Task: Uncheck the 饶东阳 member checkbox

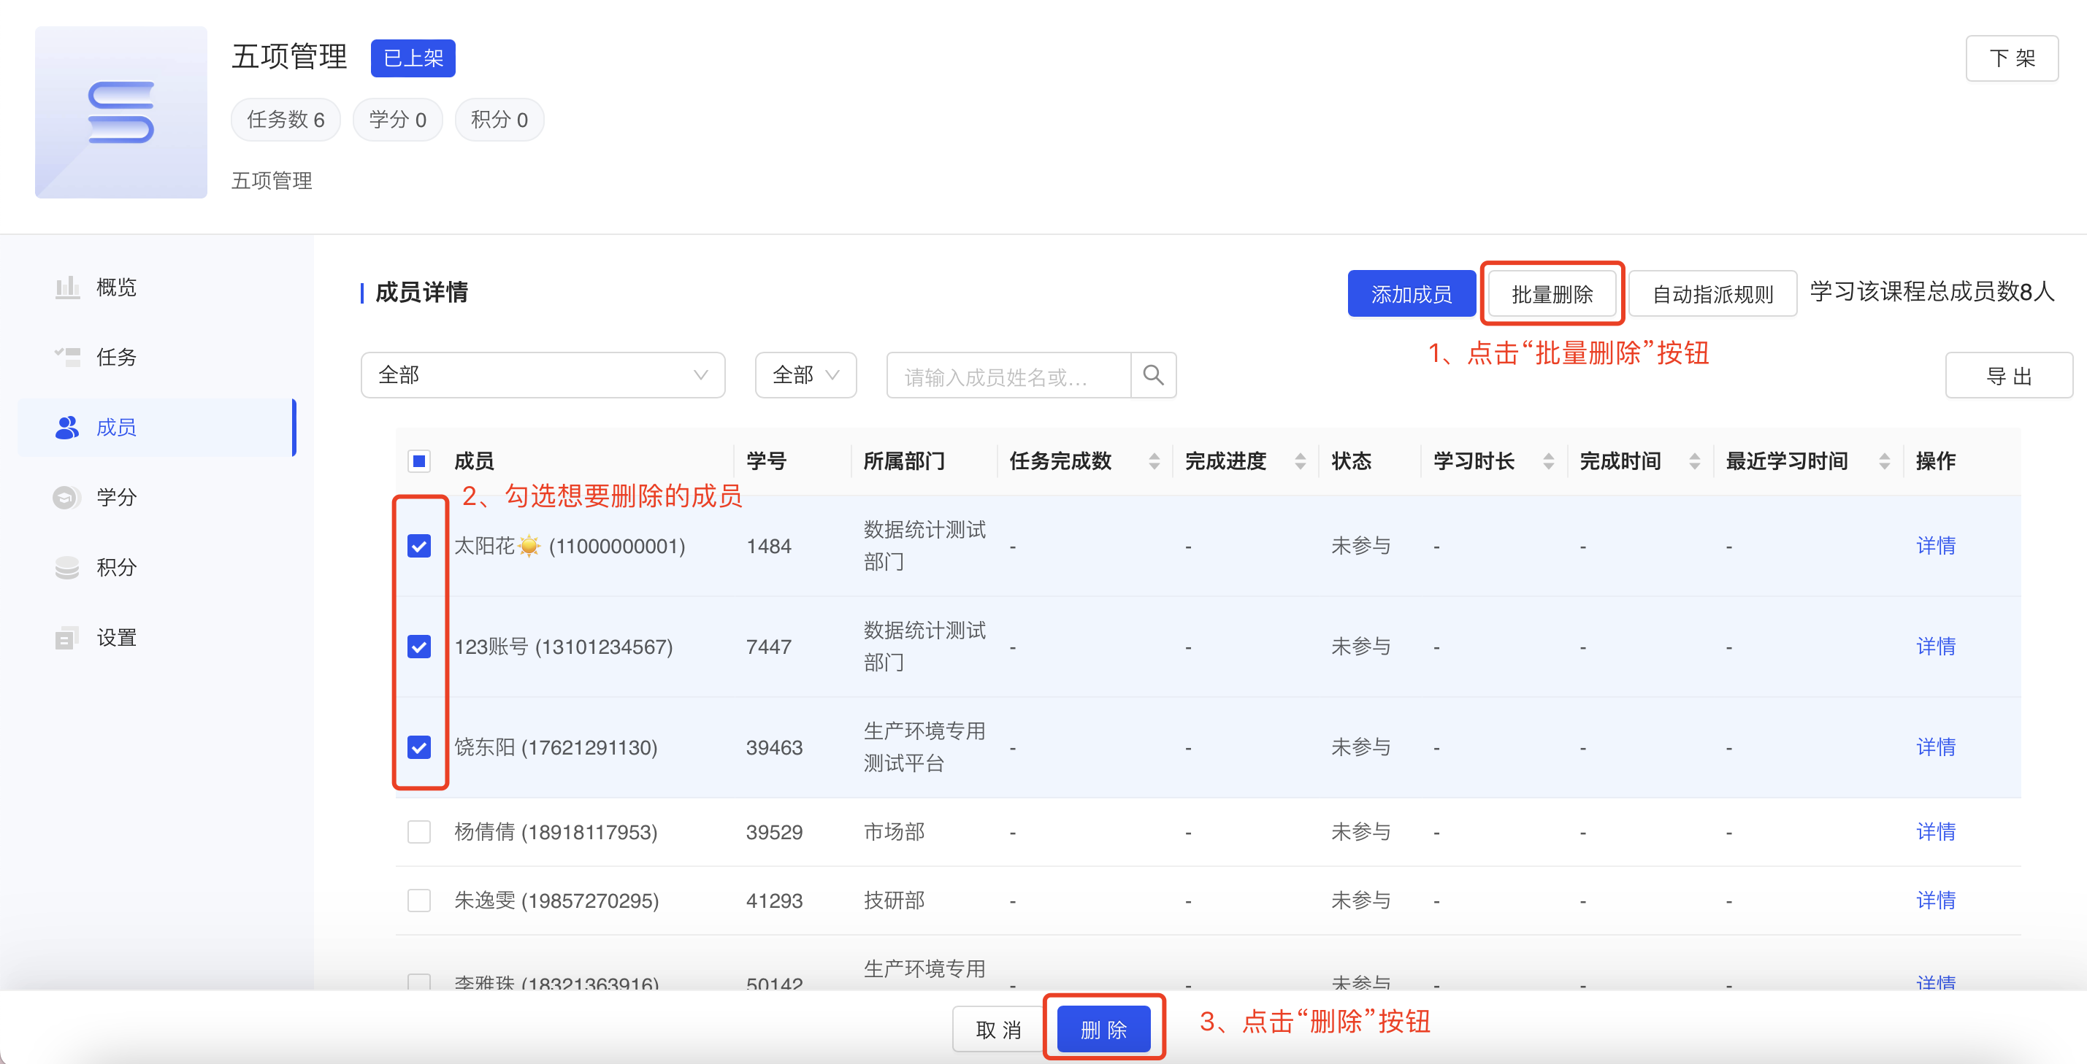Action: [419, 747]
